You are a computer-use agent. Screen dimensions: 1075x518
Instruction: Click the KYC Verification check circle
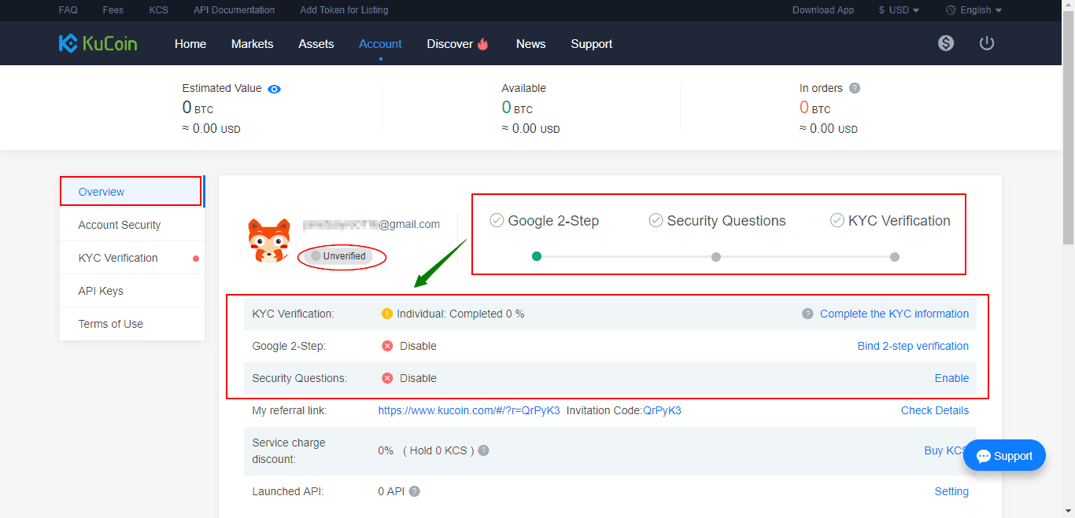[837, 221]
